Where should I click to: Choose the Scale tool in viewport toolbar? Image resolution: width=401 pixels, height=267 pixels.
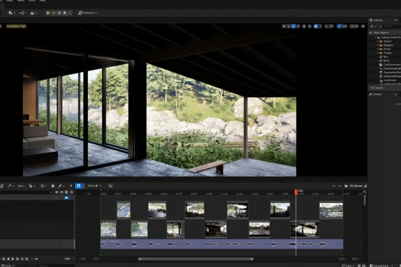click(298, 26)
